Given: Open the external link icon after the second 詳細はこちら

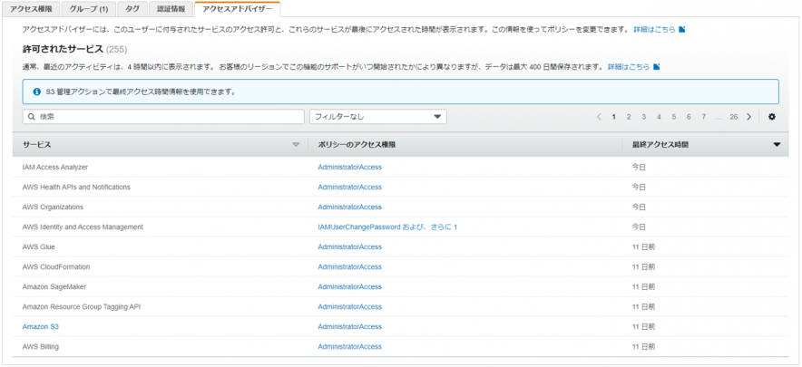Looking at the screenshot, I should (x=656, y=67).
